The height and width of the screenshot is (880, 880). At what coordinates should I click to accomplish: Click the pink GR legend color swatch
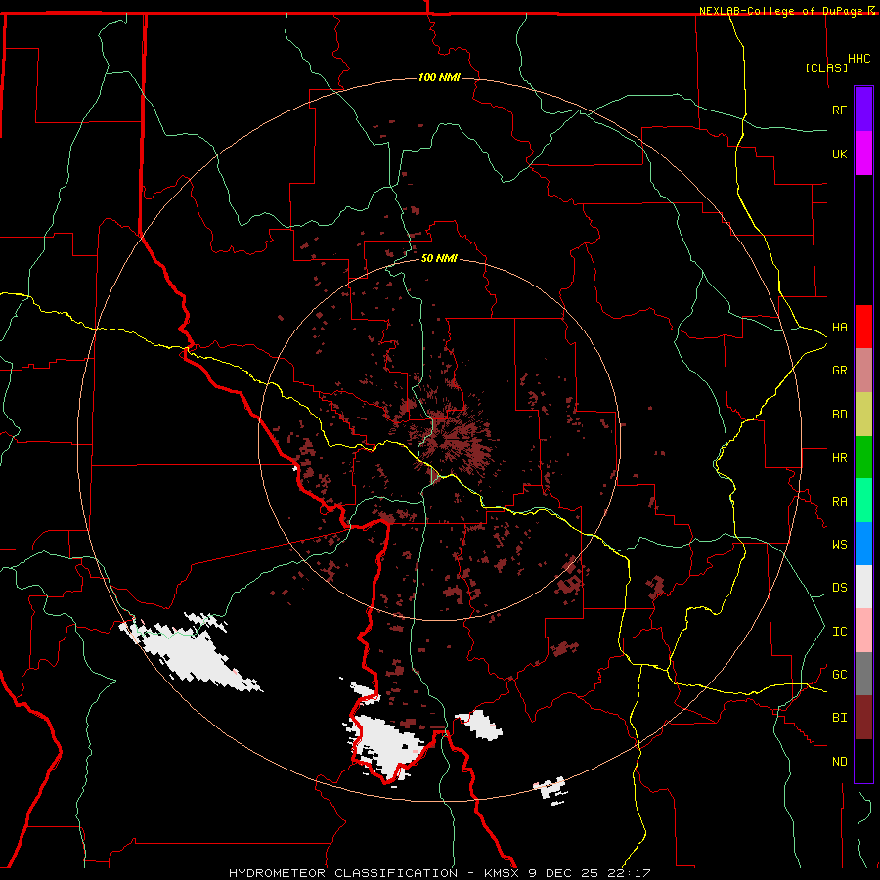863,371
